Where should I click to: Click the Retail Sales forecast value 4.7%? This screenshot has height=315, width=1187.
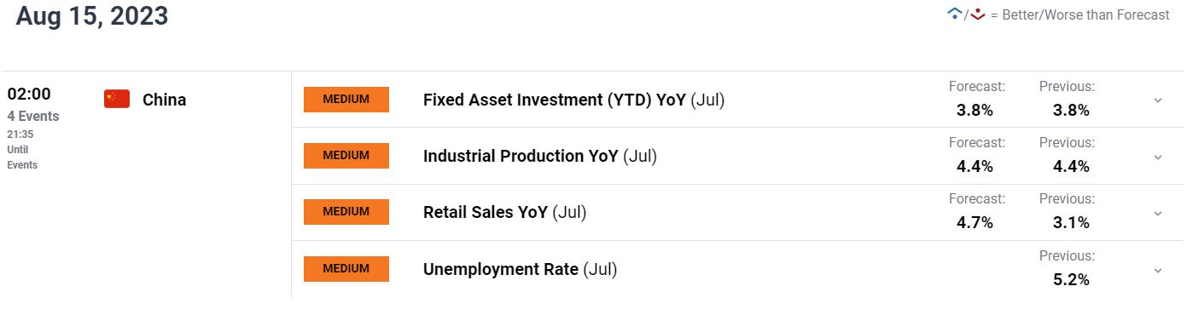(975, 223)
